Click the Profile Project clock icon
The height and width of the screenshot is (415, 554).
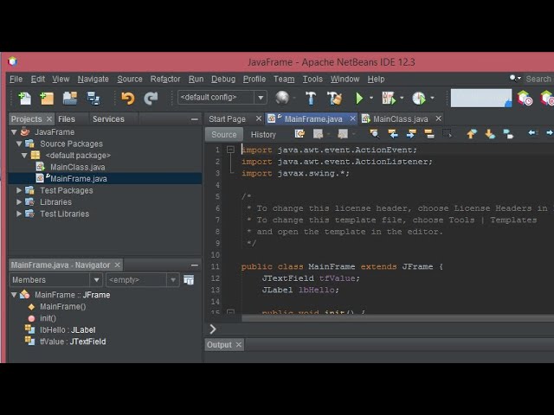tap(419, 98)
